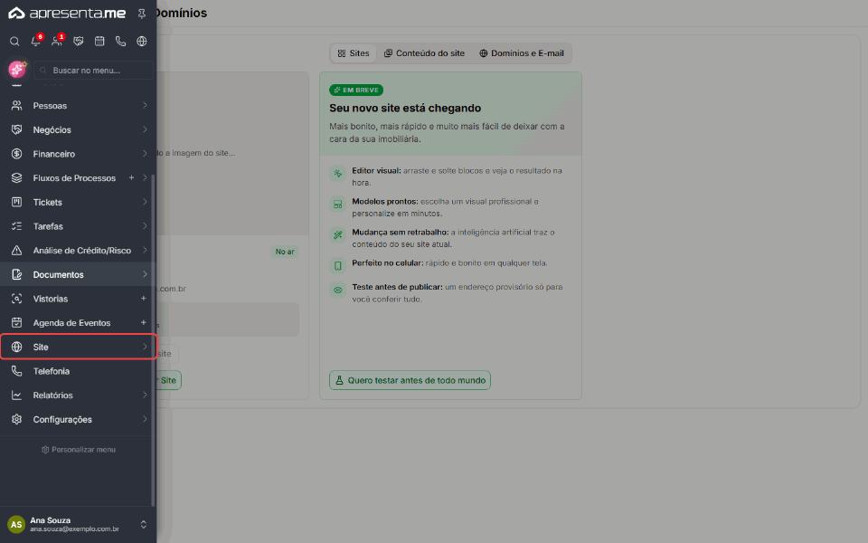Click the Modelos prontos feature icon
Viewport: 868px width, 543px height.
tap(337, 205)
